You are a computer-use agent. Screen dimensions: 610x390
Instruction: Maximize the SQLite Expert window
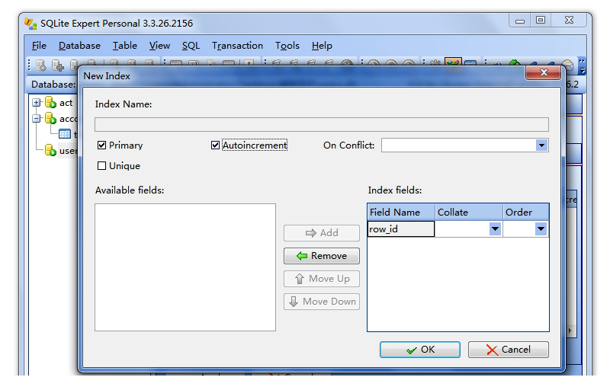[541, 20]
